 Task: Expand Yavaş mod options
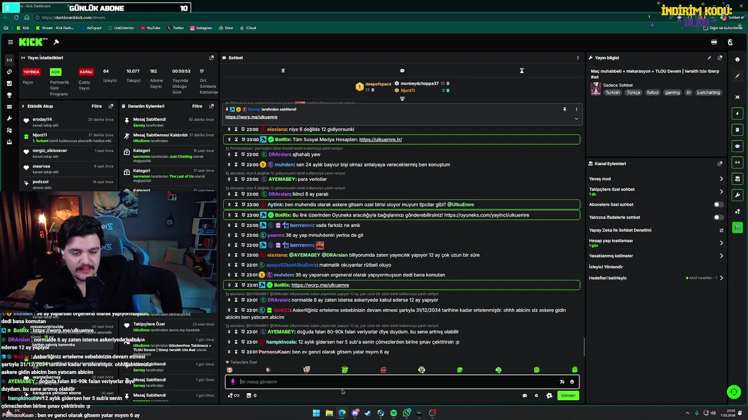[x=721, y=179]
